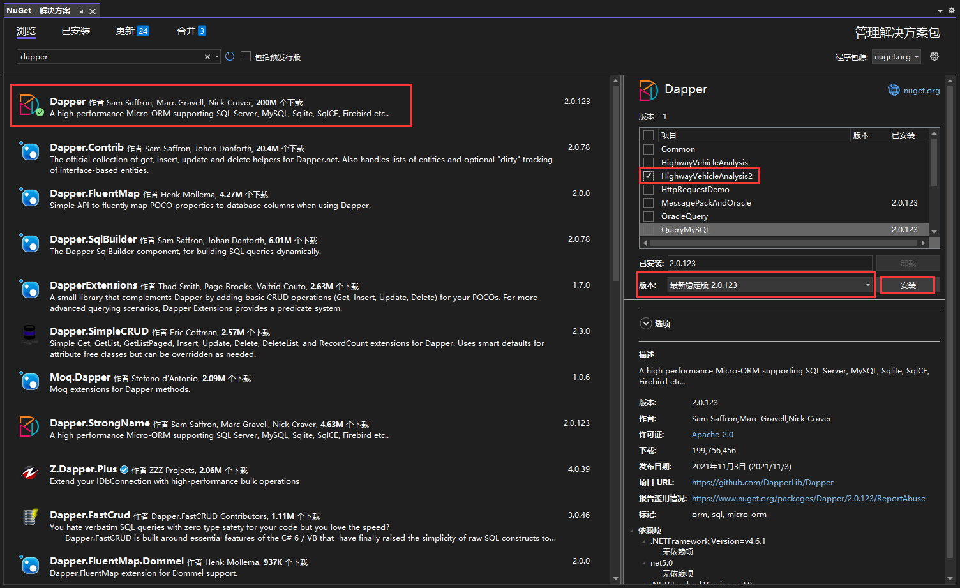
Task: Collapse the 依赖项 dependencies tree
Action: [633, 531]
